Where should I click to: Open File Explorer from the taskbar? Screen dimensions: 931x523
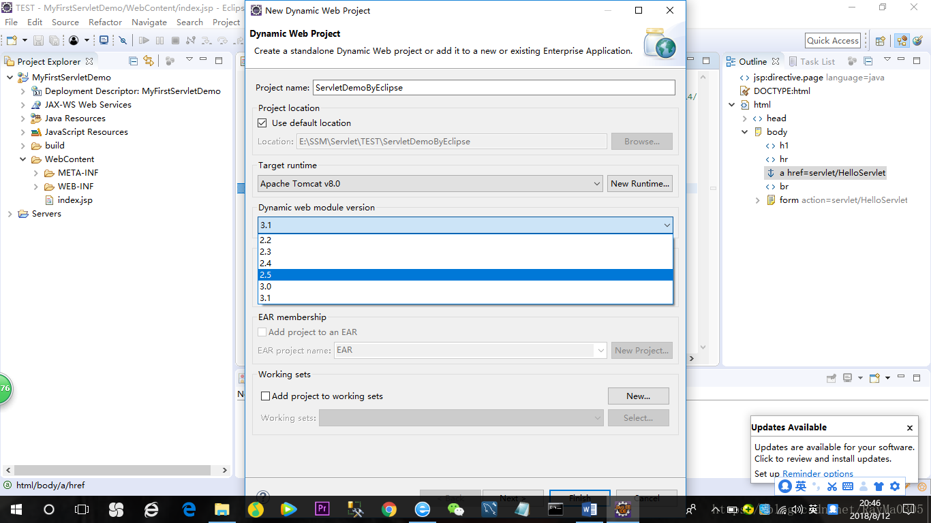tap(222, 509)
